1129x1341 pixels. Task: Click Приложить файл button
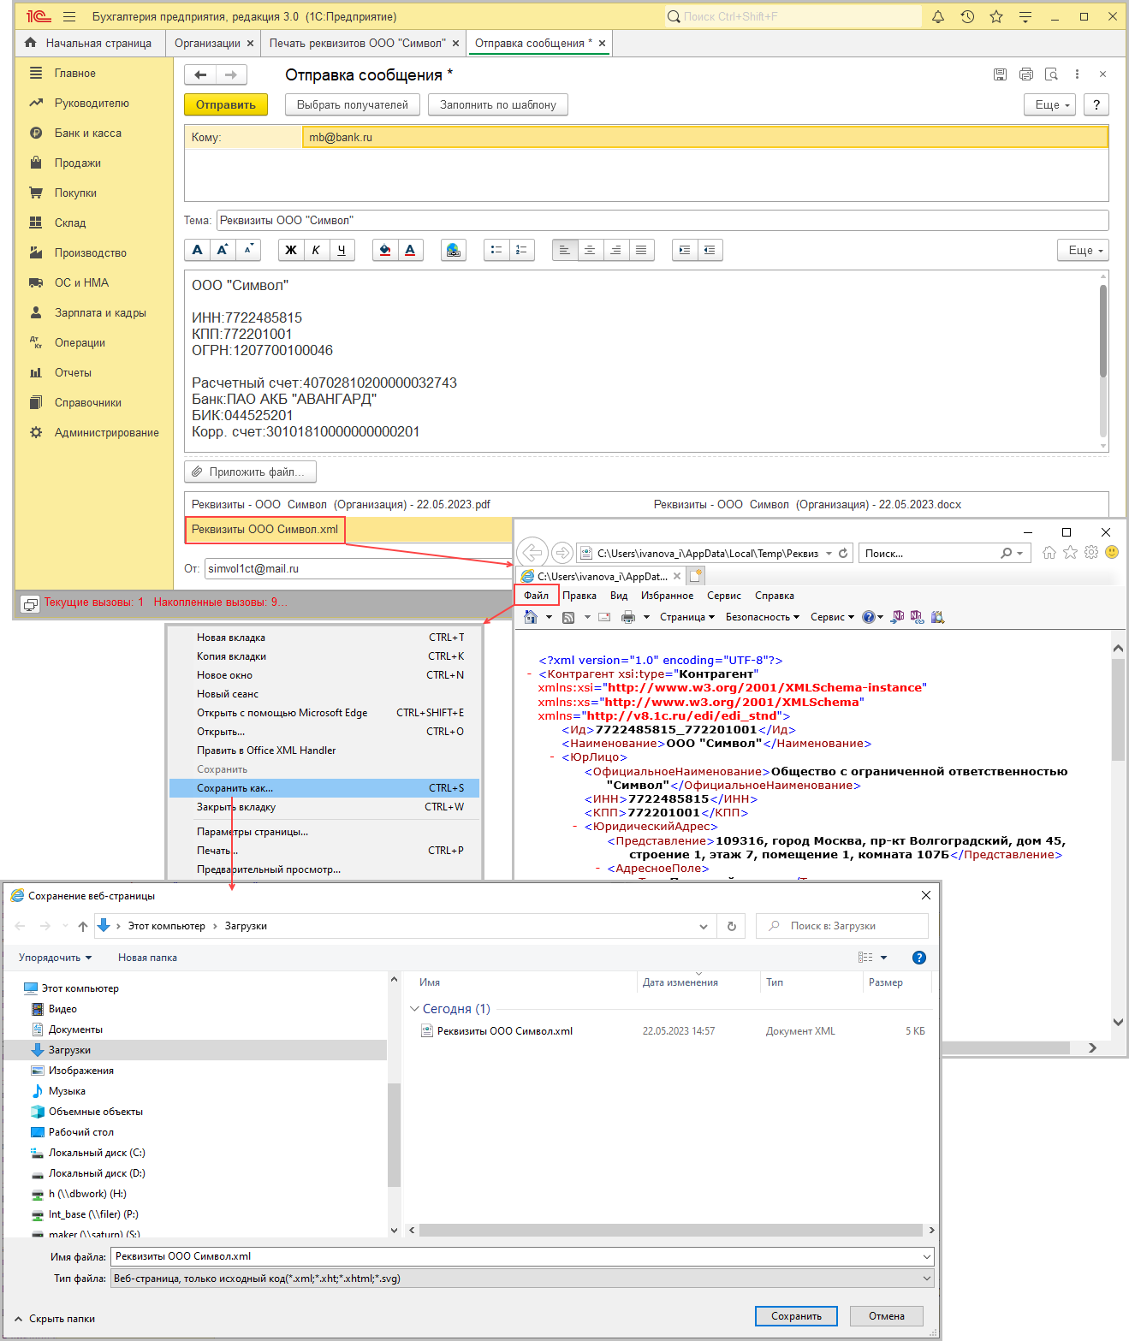click(250, 472)
